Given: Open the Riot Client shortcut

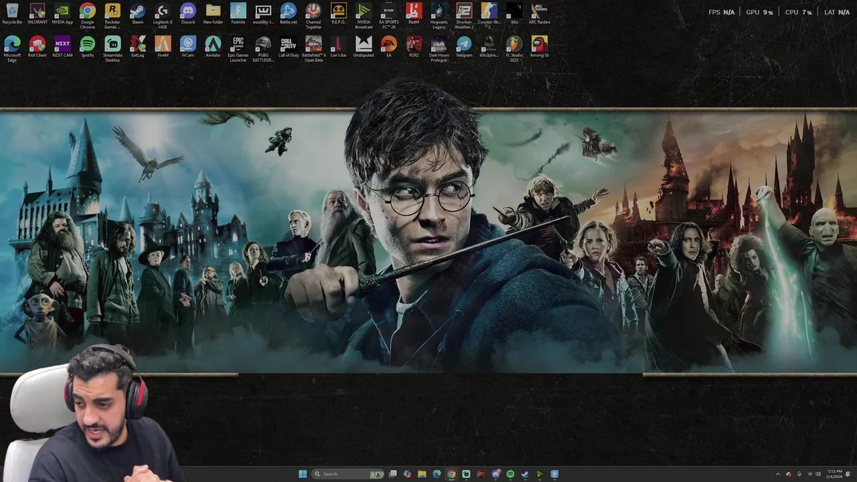Looking at the screenshot, I should (x=37, y=47).
